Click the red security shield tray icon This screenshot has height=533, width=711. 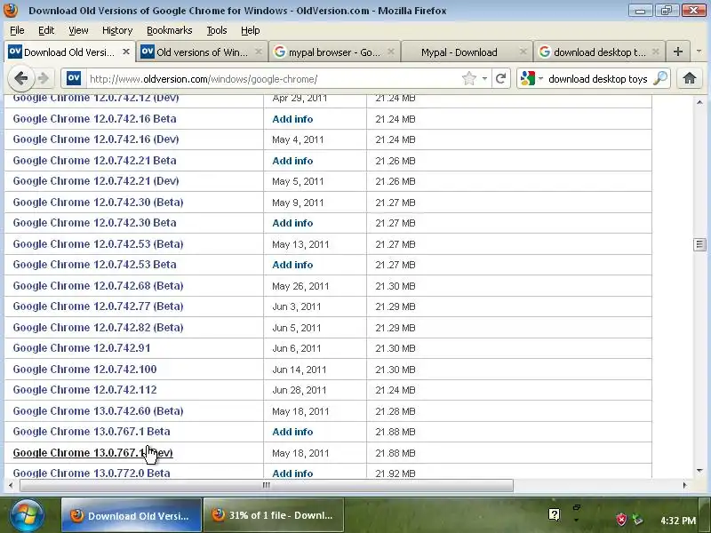(621, 520)
